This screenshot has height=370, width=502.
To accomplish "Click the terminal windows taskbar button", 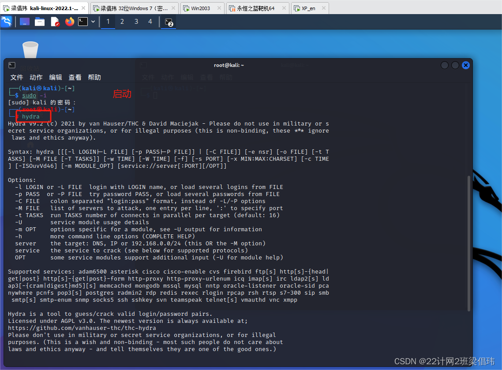I will 169,22.
